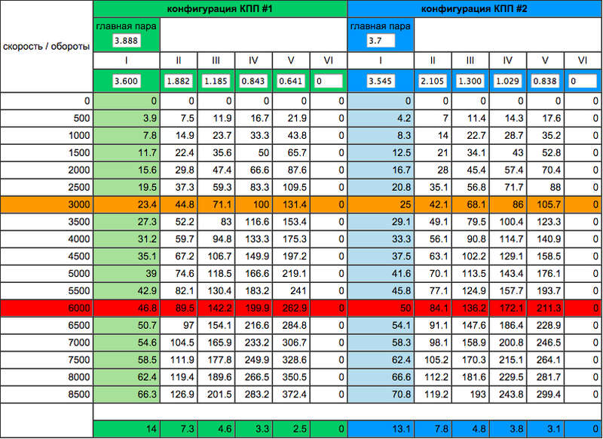Select the red 6000 rpm row label
Viewport: 603px width, 439px height.
point(46,308)
